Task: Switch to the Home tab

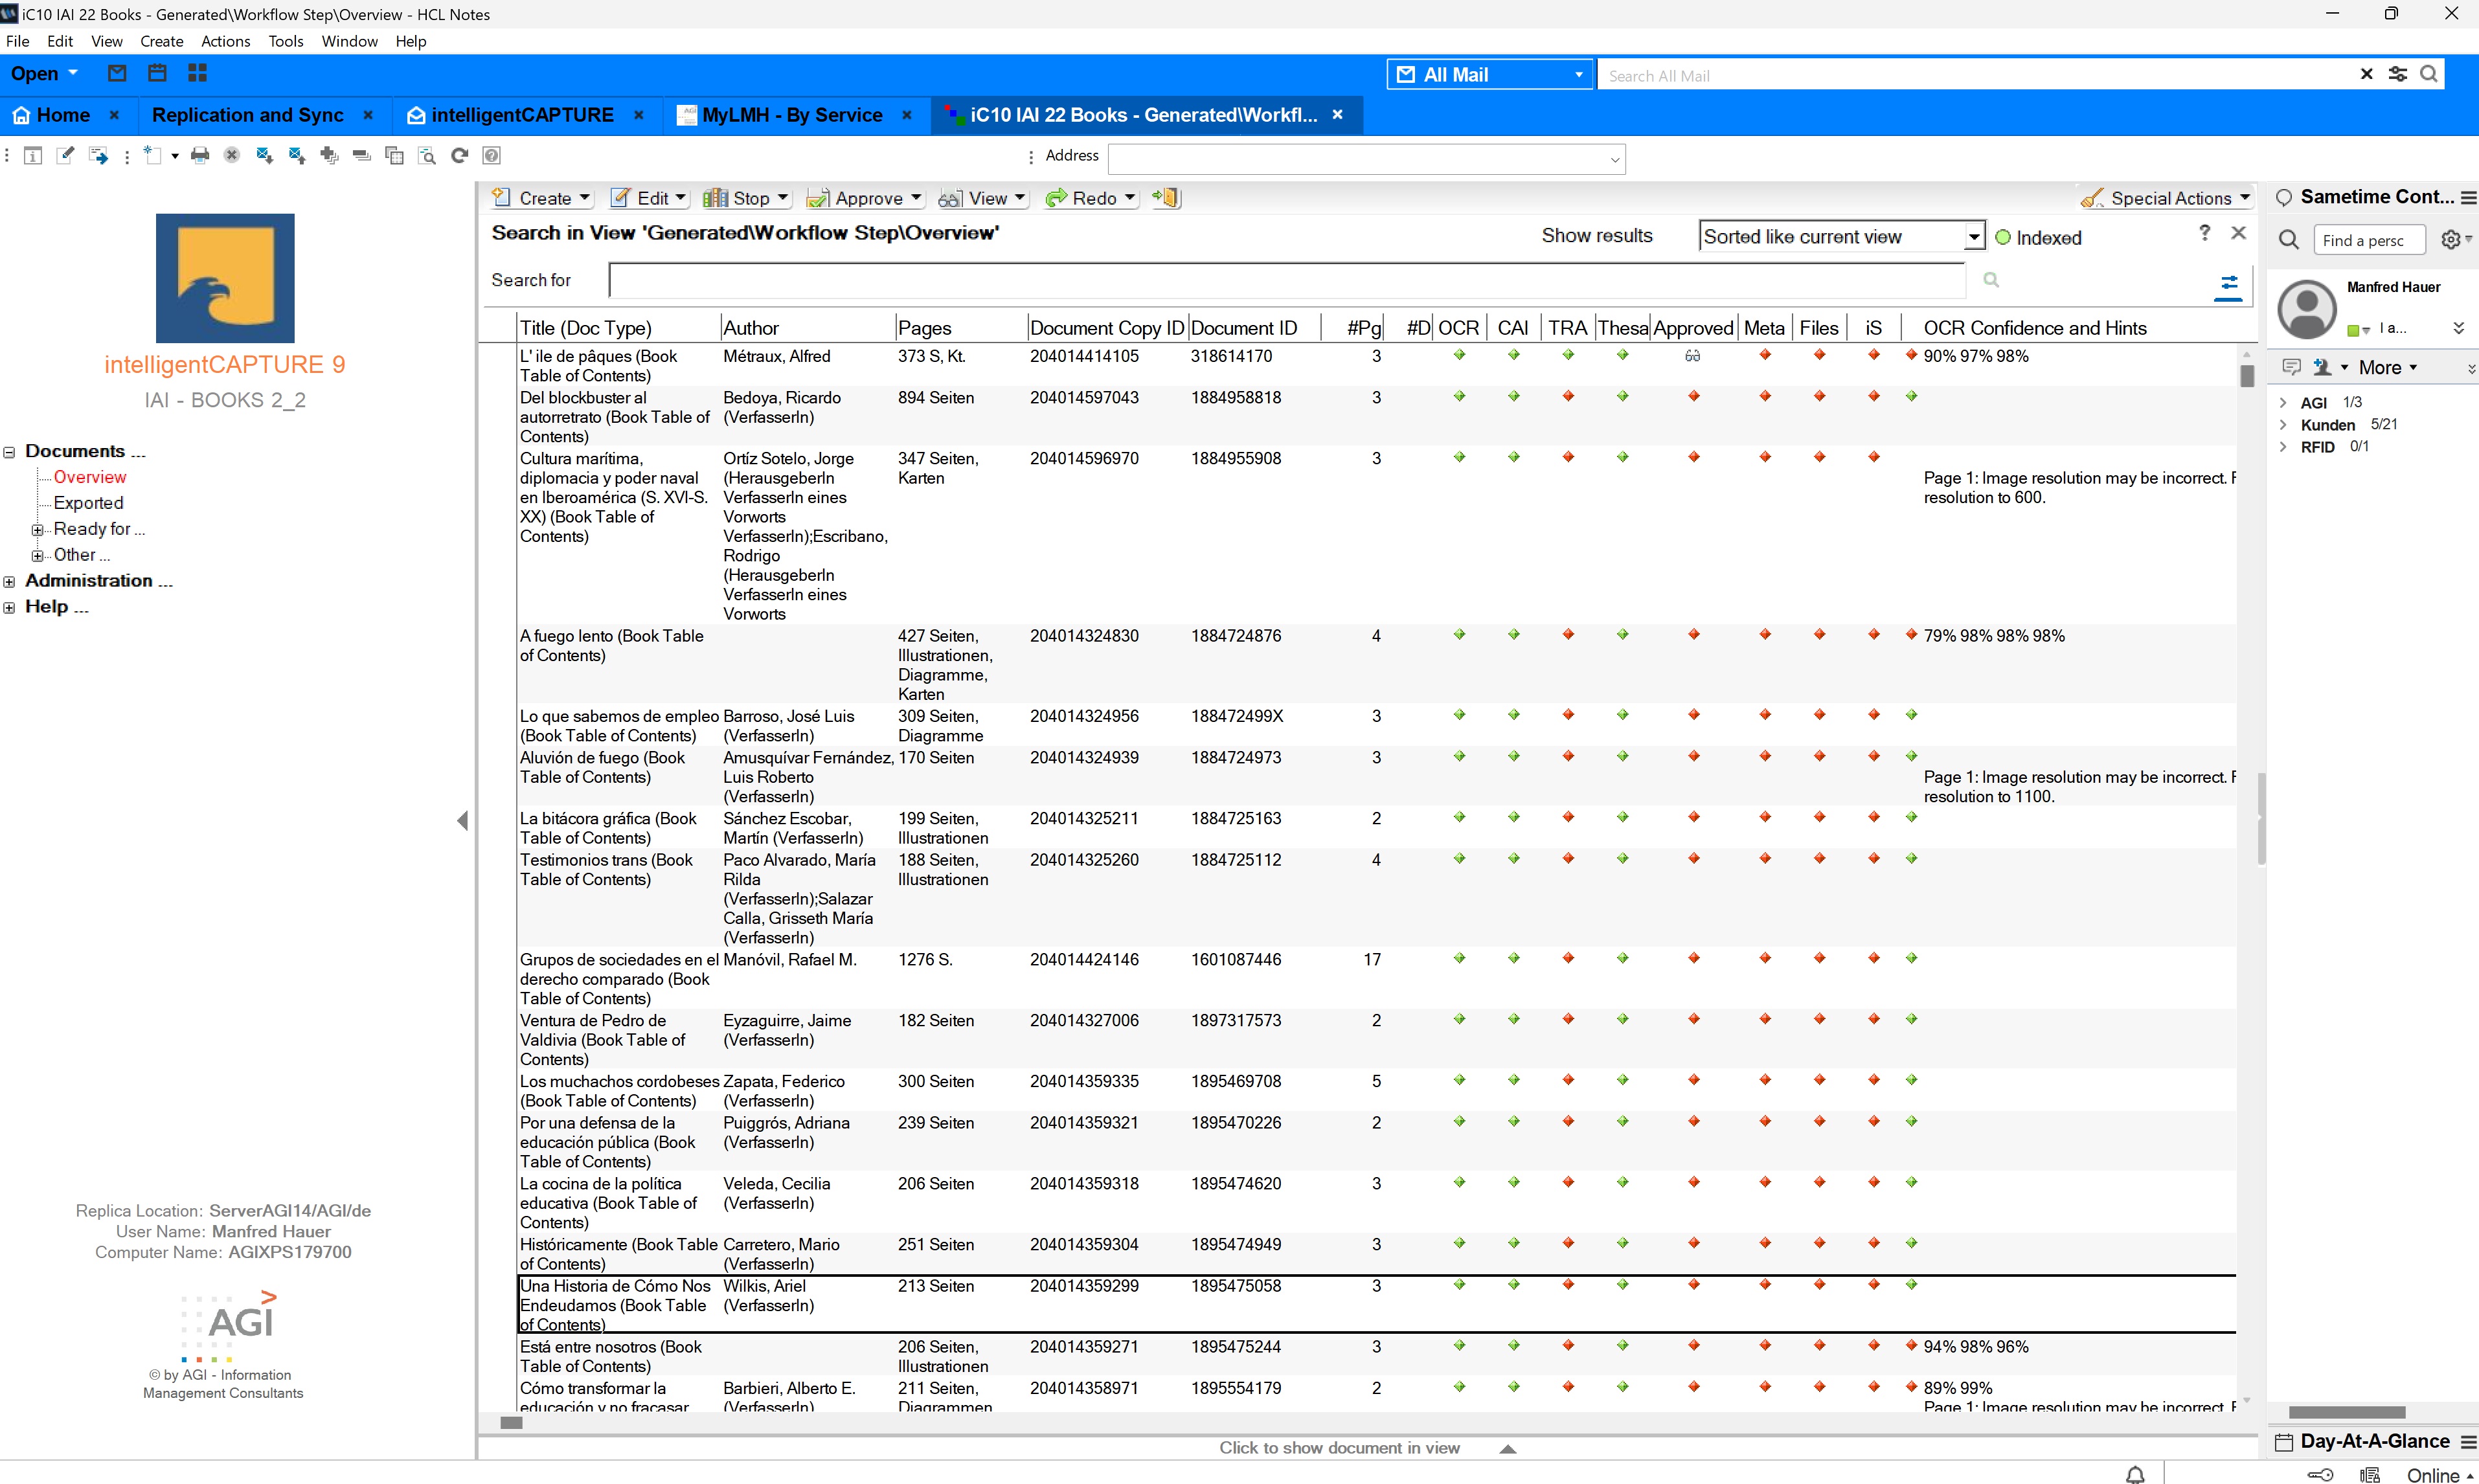Action: pyautogui.click(x=63, y=115)
